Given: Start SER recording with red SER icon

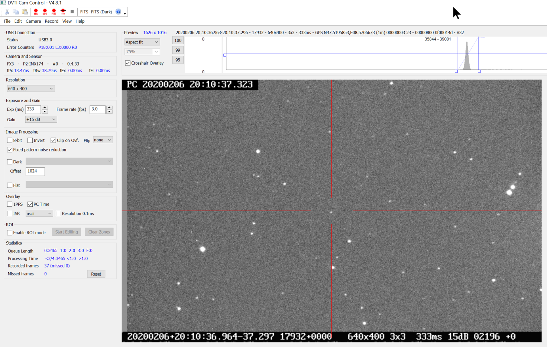Looking at the screenshot, I should pos(36,12).
